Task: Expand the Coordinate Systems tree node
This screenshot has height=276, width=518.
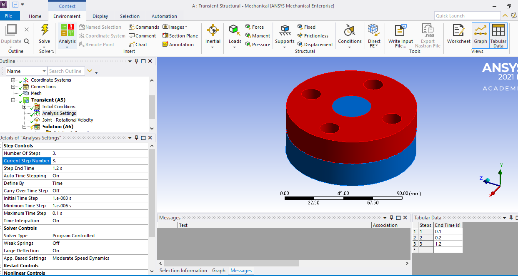Action: tap(13, 80)
